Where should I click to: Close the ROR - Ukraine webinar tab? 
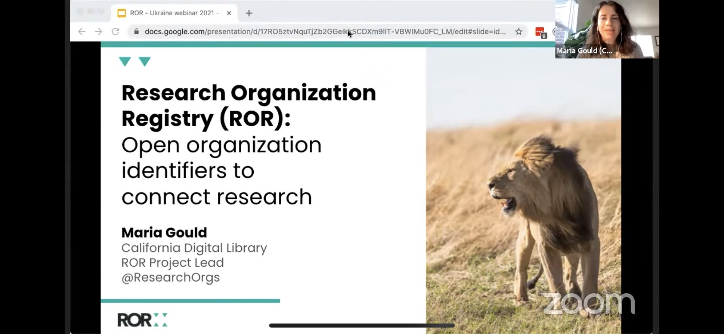click(x=229, y=13)
